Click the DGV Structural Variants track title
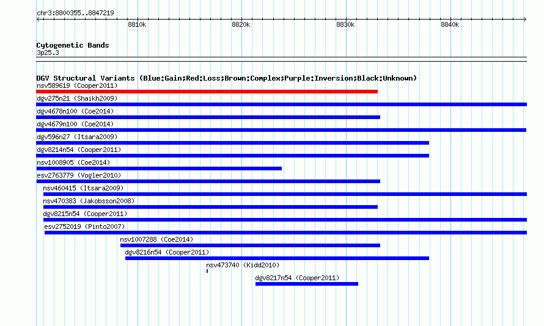Image resolution: width=544 pixels, height=326 pixels. tap(227, 78)
